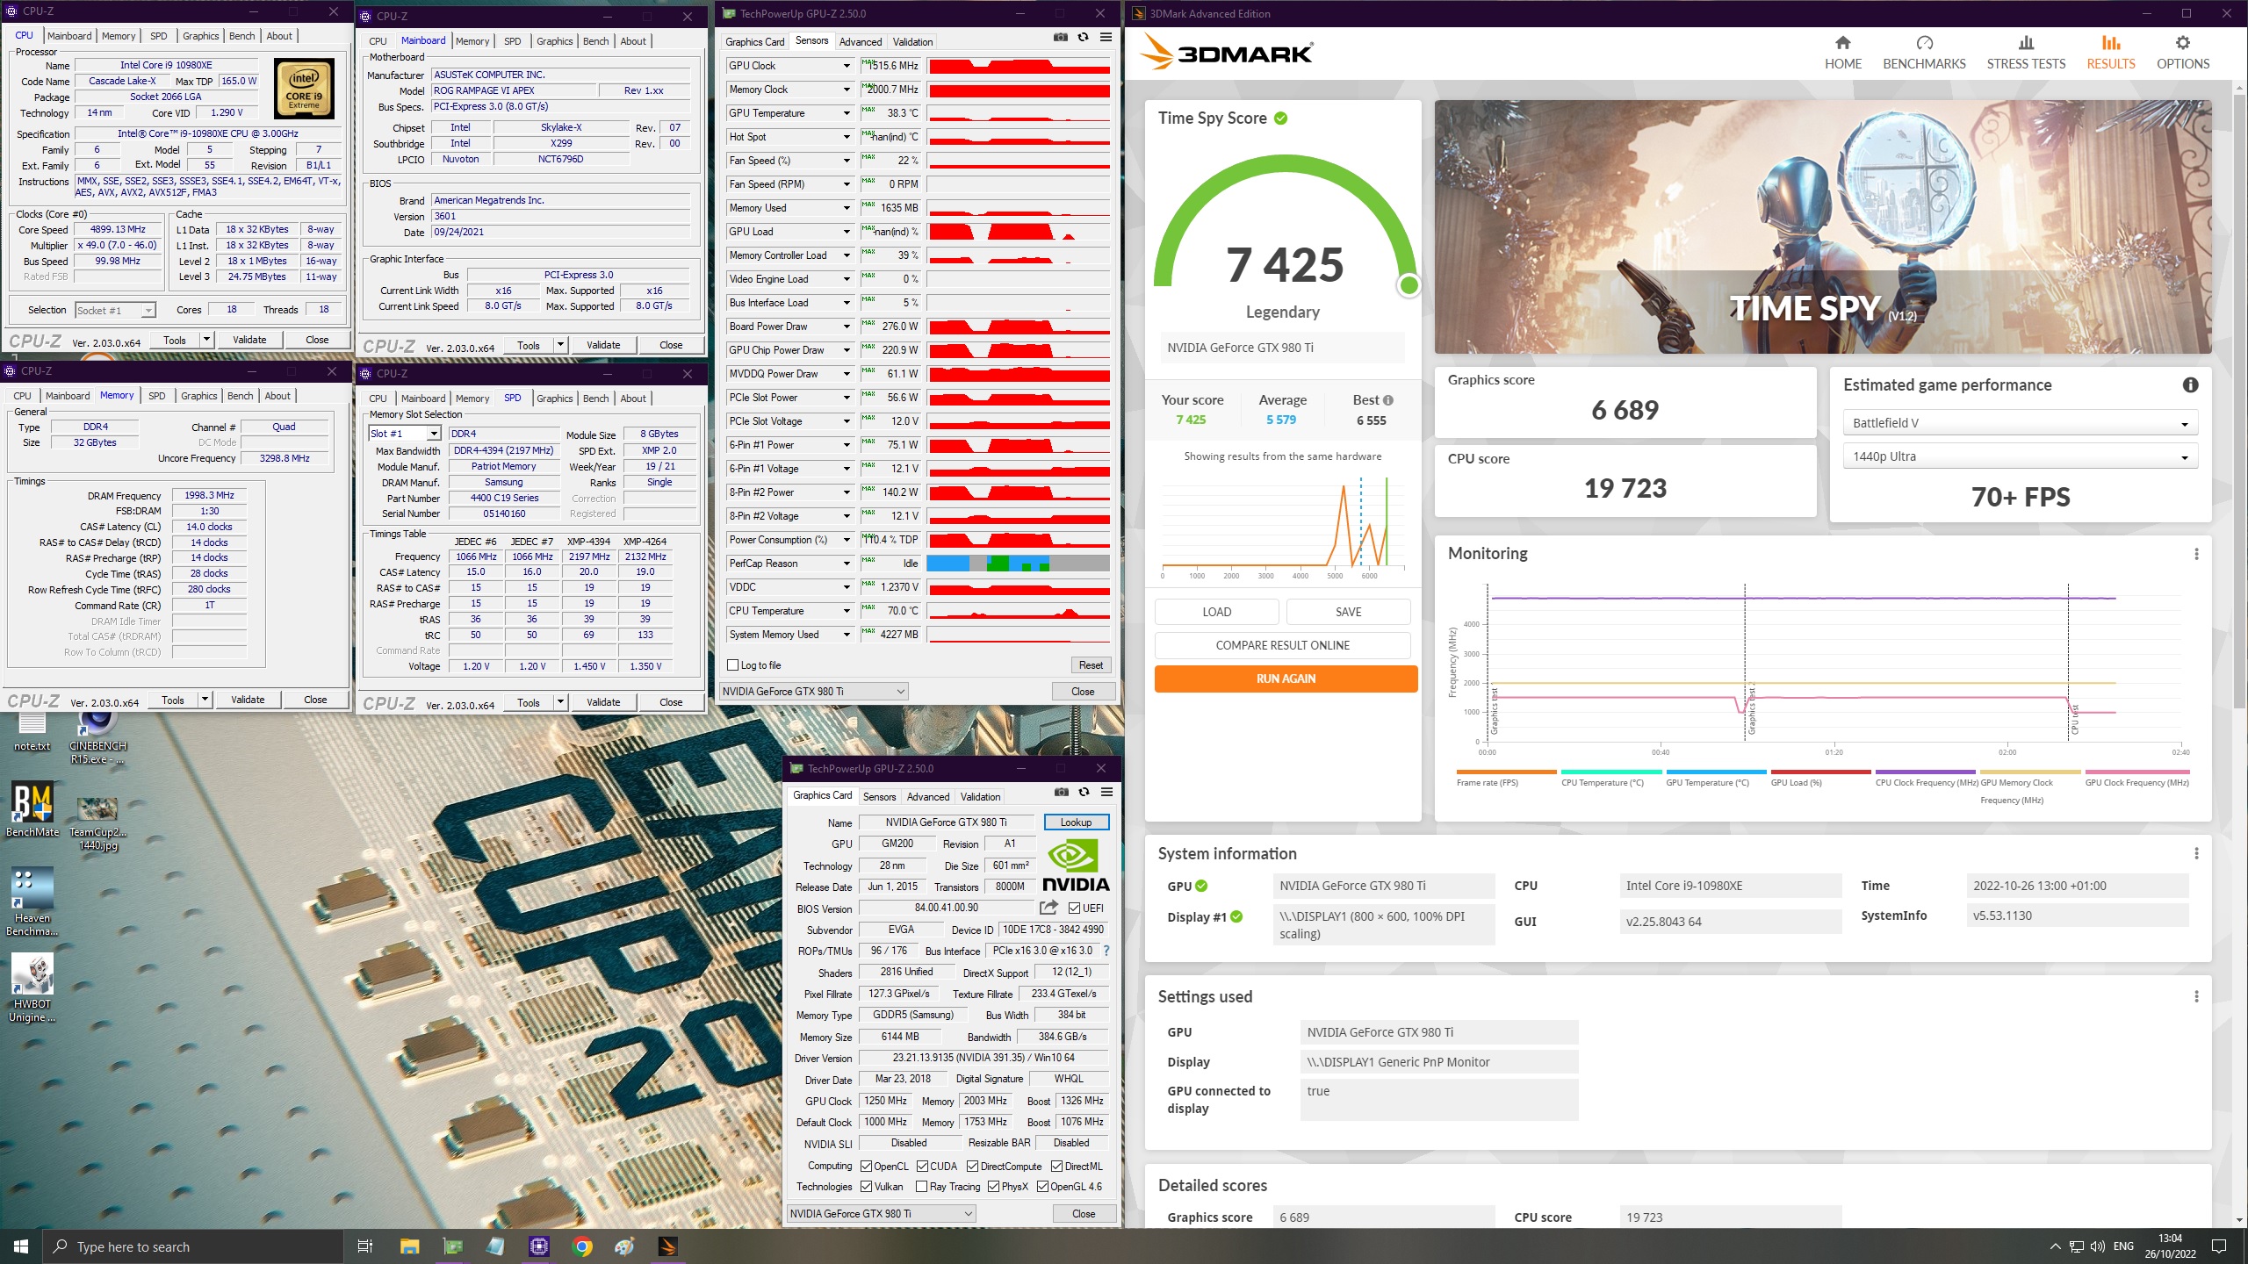
Task: Click COMPARE RESULT ONLINE button
Action: click(x=1282, y=645)
